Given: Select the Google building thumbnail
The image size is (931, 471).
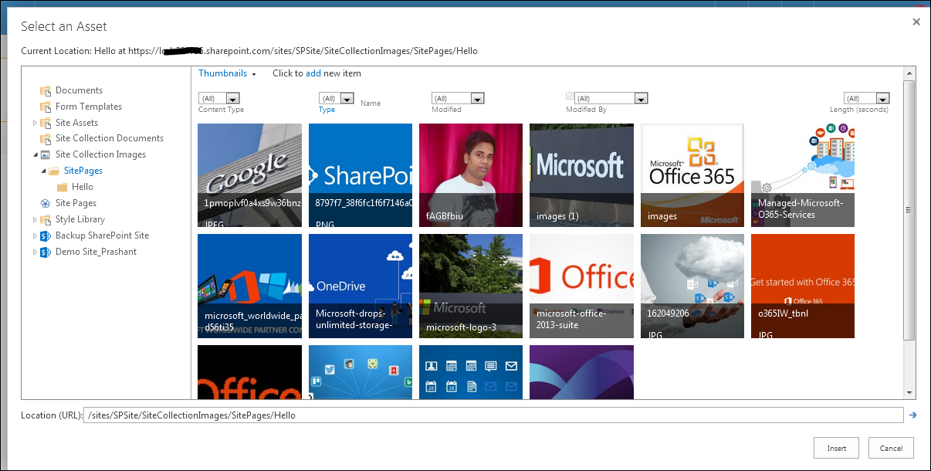Looking at the screenshot, I should [x=250, y=175].
